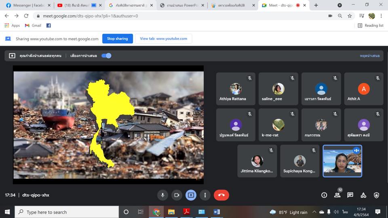
Task: Click View tab: www.youtube.com link
Action: [164, 39]
